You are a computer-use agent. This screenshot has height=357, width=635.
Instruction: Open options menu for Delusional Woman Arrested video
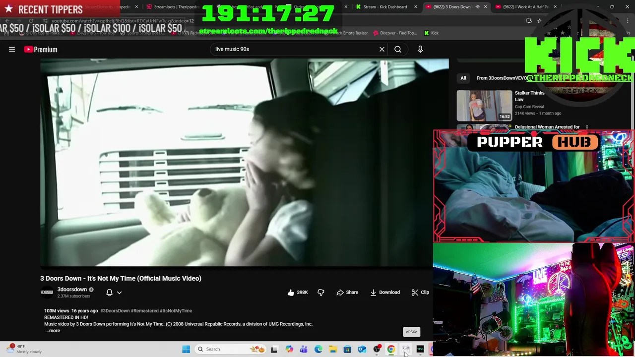point(587,127)
